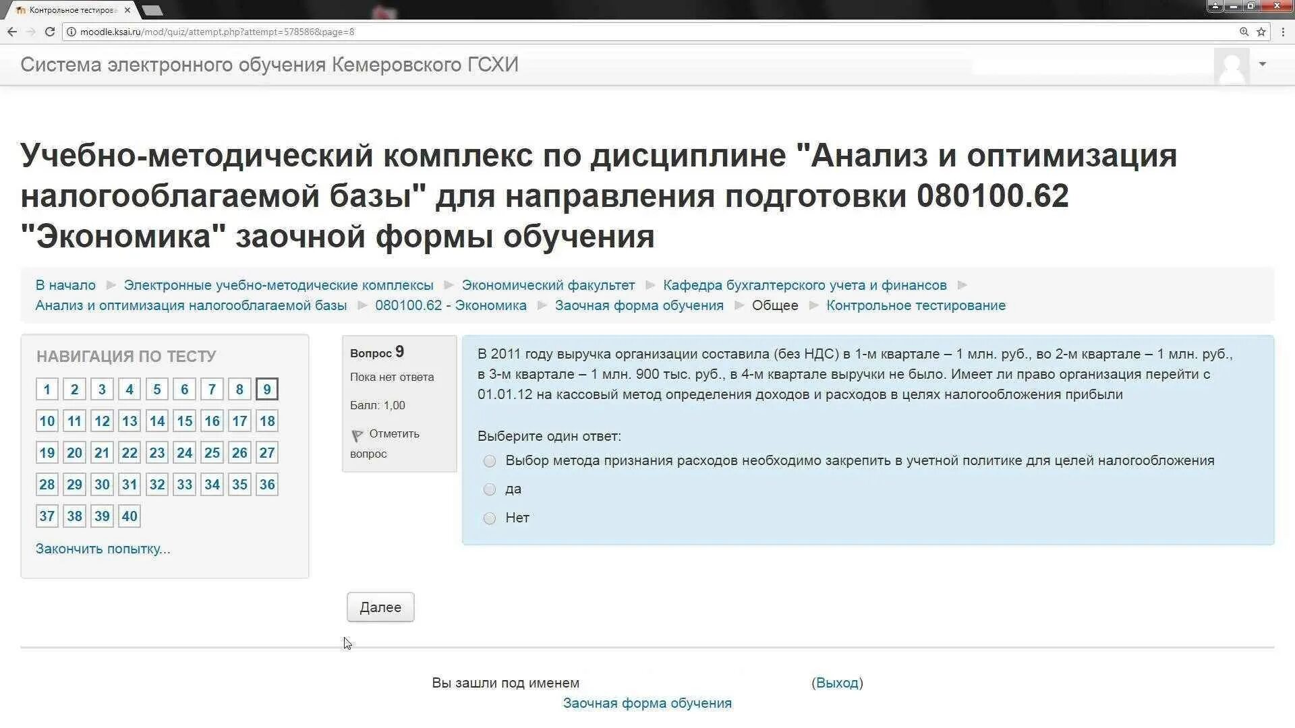The height and width of the screenshot is (728, 1295).
Task: Click the Выход logout link
Action: pos(837,683)
